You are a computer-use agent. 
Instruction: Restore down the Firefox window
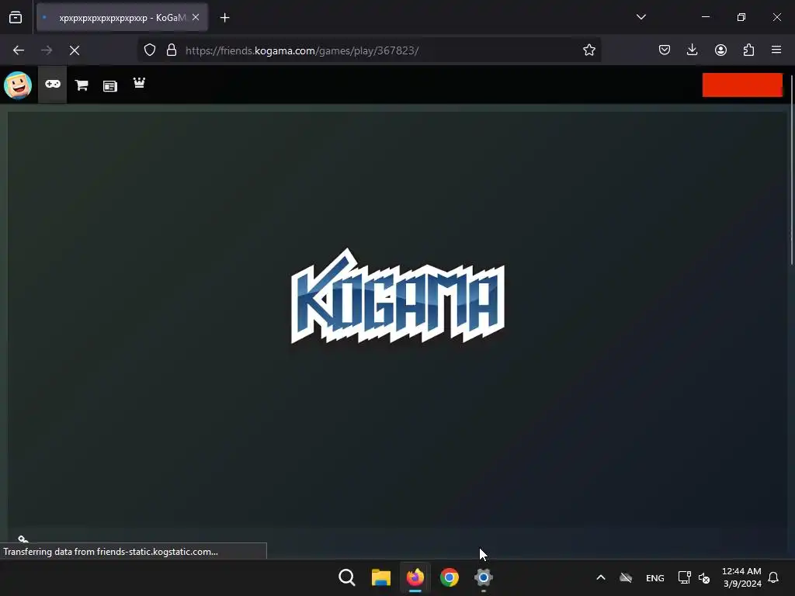(741, 17)
